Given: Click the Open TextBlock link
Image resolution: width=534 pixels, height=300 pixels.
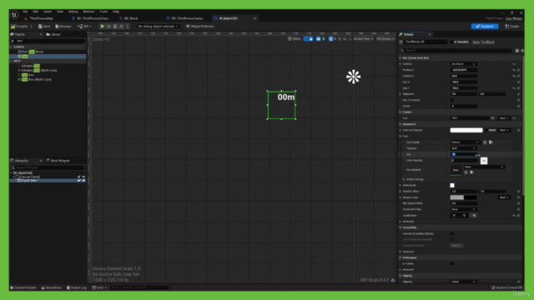Looking at the screenshot, I should (x=483, y=42).
